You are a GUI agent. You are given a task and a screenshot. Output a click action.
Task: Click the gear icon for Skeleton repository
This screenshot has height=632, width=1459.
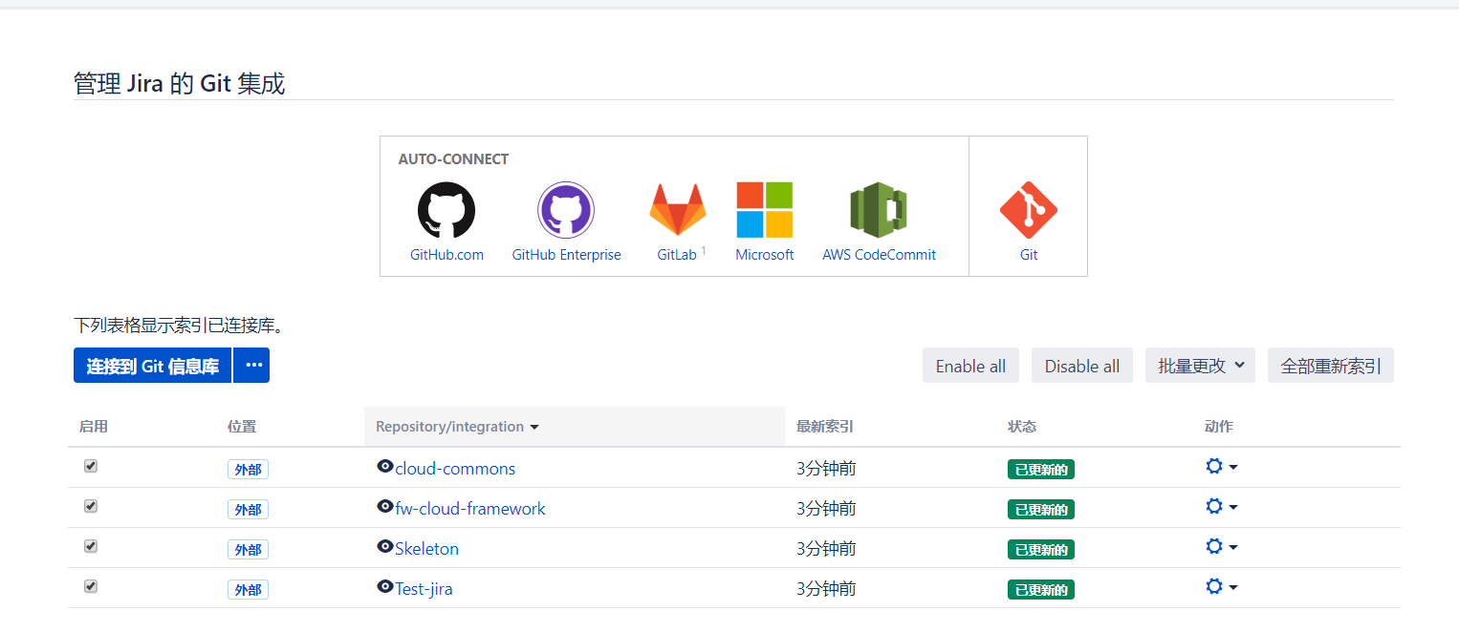pos(1213,546)
